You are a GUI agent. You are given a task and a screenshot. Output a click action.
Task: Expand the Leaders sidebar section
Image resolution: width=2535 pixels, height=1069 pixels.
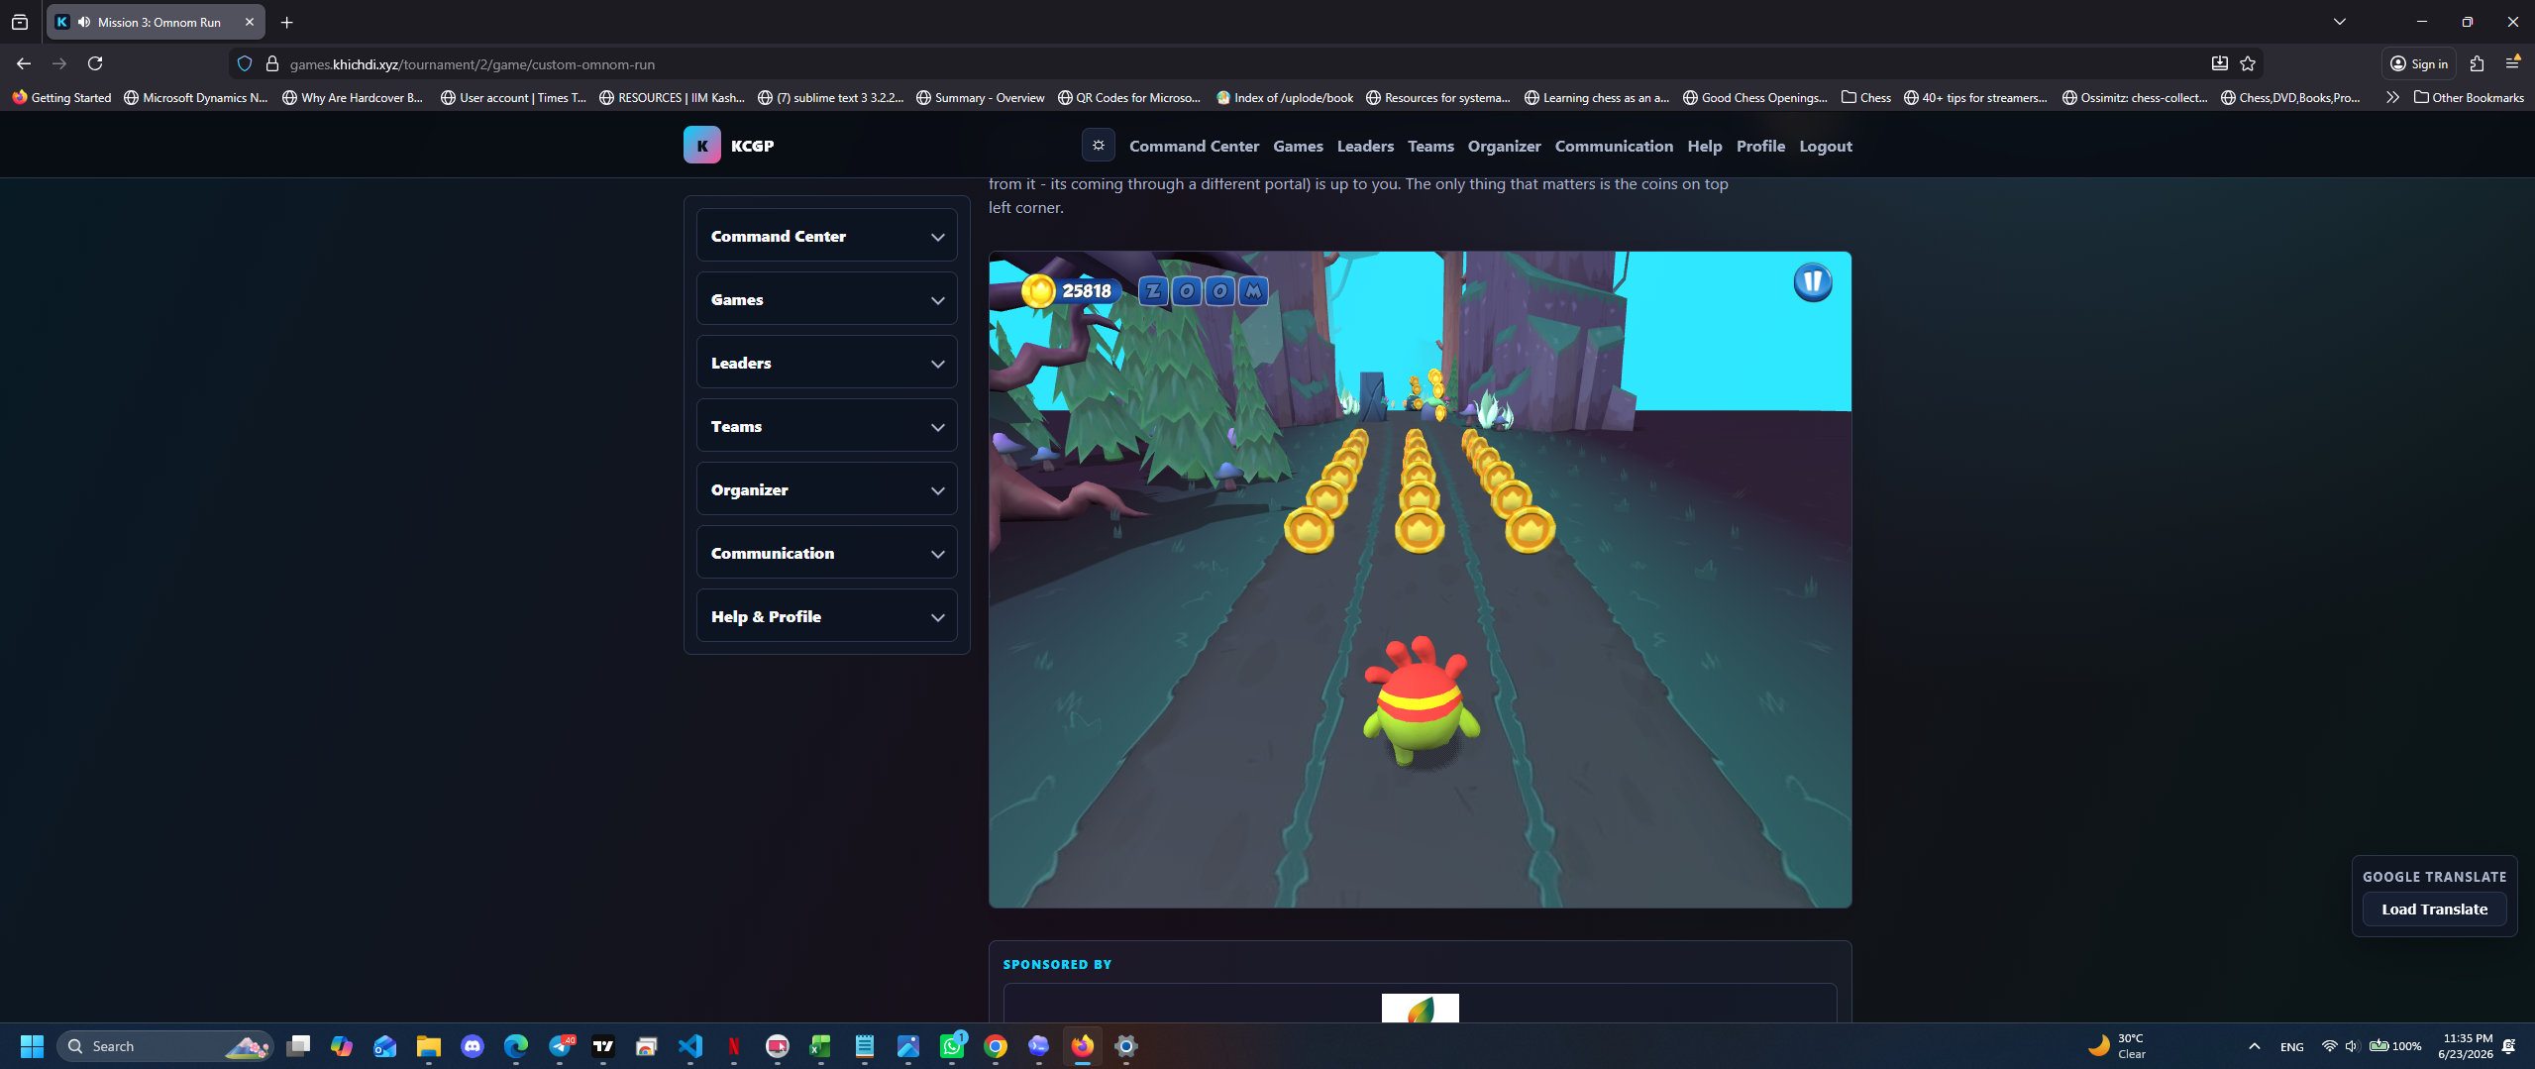click(826, 363)
